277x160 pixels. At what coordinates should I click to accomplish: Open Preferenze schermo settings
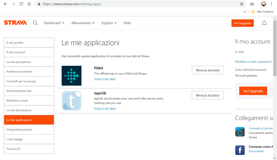pos(29,71)
